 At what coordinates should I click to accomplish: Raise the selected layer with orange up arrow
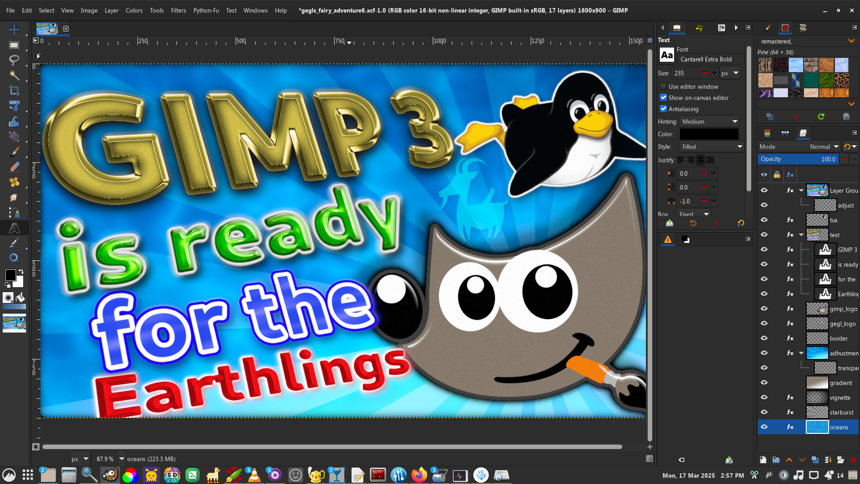pos(789,460)
